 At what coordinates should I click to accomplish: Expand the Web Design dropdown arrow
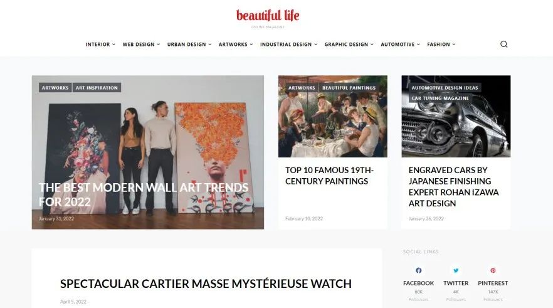(x=159, y=45)
